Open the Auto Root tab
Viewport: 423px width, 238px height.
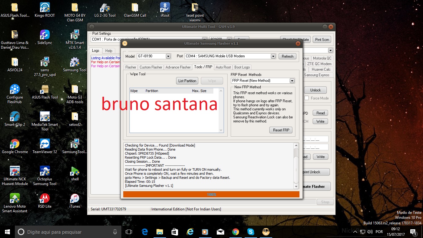pyautogui.click(x=223, y=67)
